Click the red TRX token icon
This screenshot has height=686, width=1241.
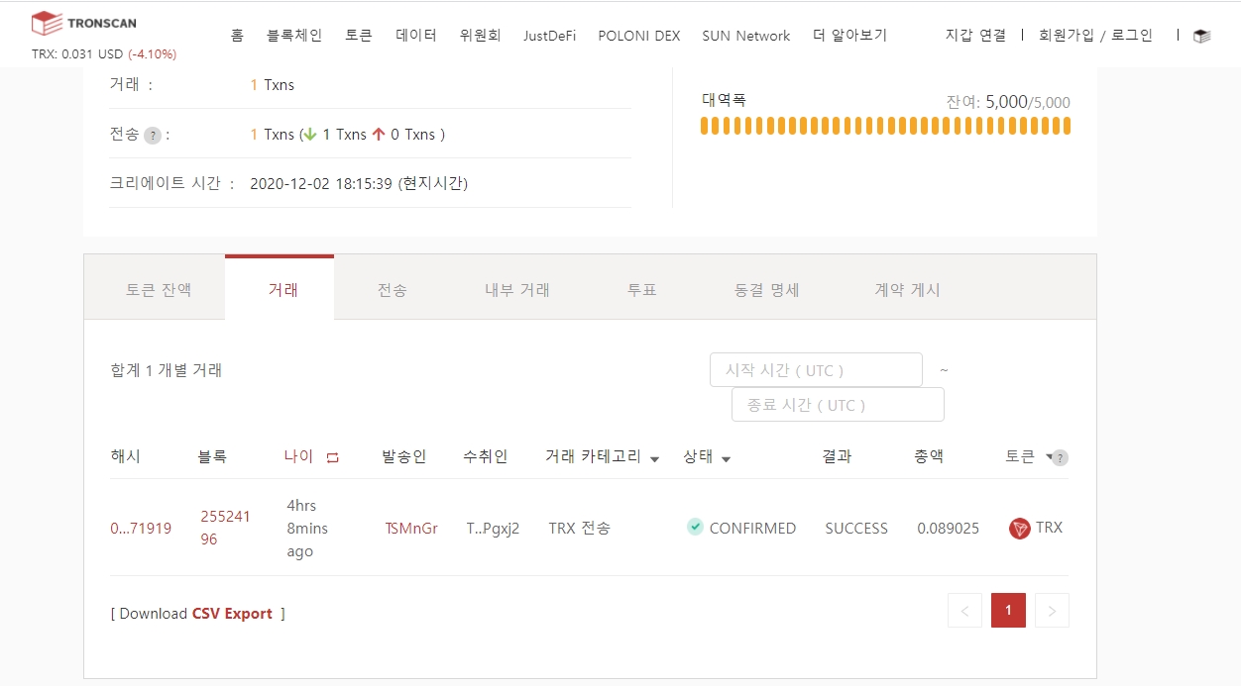coord(1019,529)
